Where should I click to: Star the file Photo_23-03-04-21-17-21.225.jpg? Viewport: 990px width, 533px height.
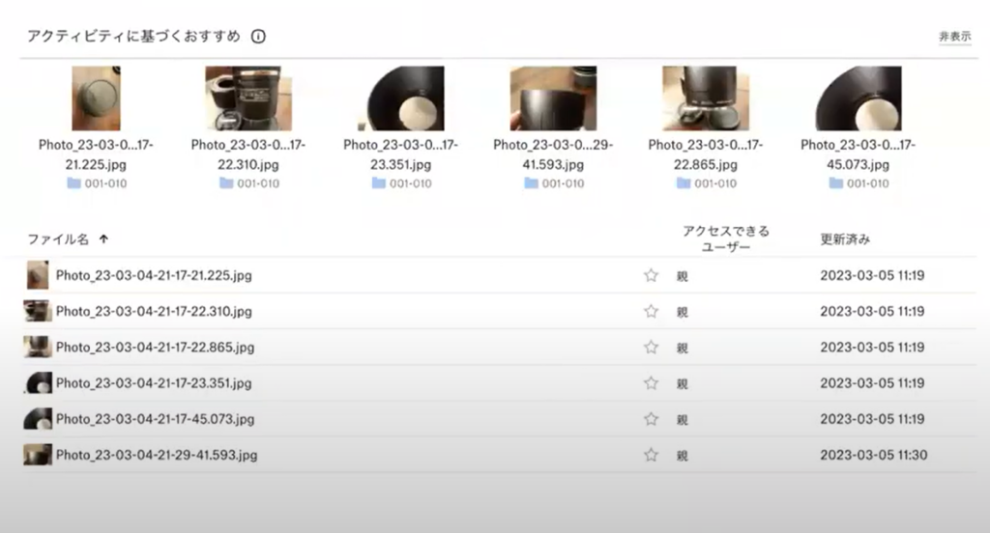pos(651,275)
